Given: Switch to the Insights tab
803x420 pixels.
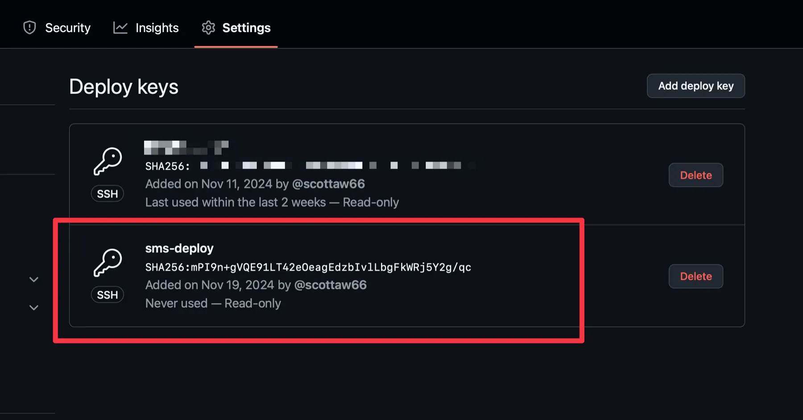Looking at the screenshot, I should coord(146,27).
